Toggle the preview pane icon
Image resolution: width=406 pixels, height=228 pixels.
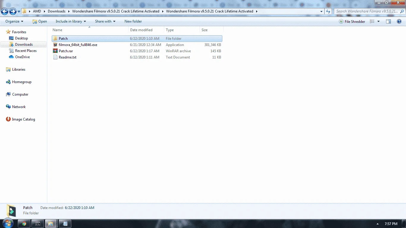[x=388, y=21]
